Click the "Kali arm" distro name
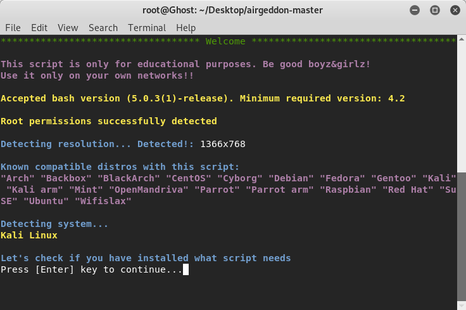 34,190
